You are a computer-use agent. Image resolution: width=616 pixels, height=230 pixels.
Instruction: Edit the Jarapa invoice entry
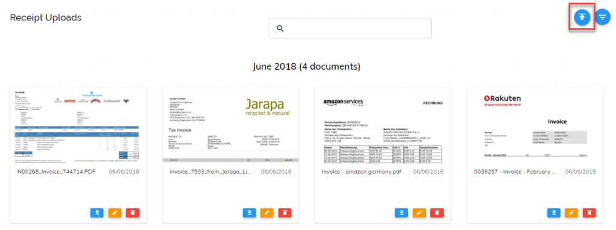click(x=267, y=213)
